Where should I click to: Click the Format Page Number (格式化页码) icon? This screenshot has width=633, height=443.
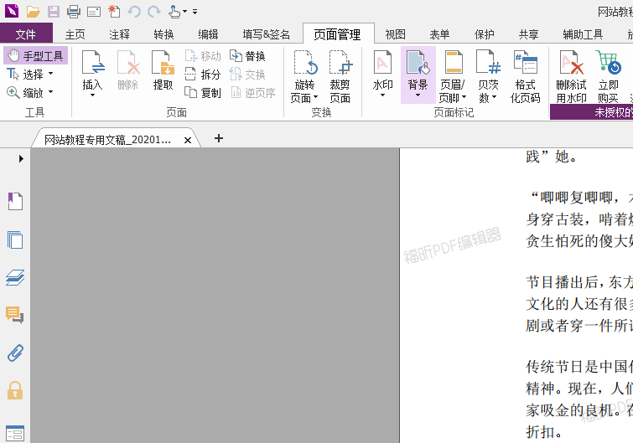coord(525,75)
